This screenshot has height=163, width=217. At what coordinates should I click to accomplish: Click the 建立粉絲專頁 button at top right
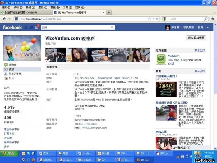pos(196,38)
